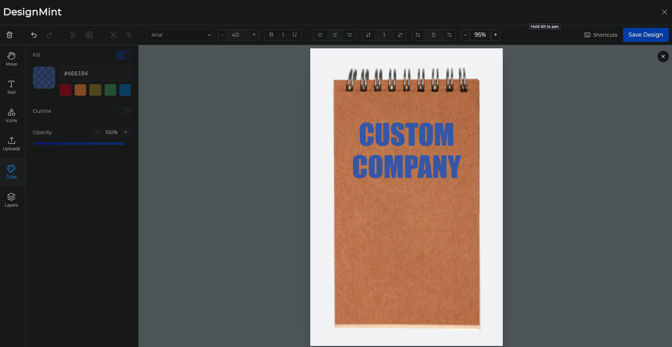Click the line height value field
The width and height of the screenshot is (672, 347).
pos(384,35)
